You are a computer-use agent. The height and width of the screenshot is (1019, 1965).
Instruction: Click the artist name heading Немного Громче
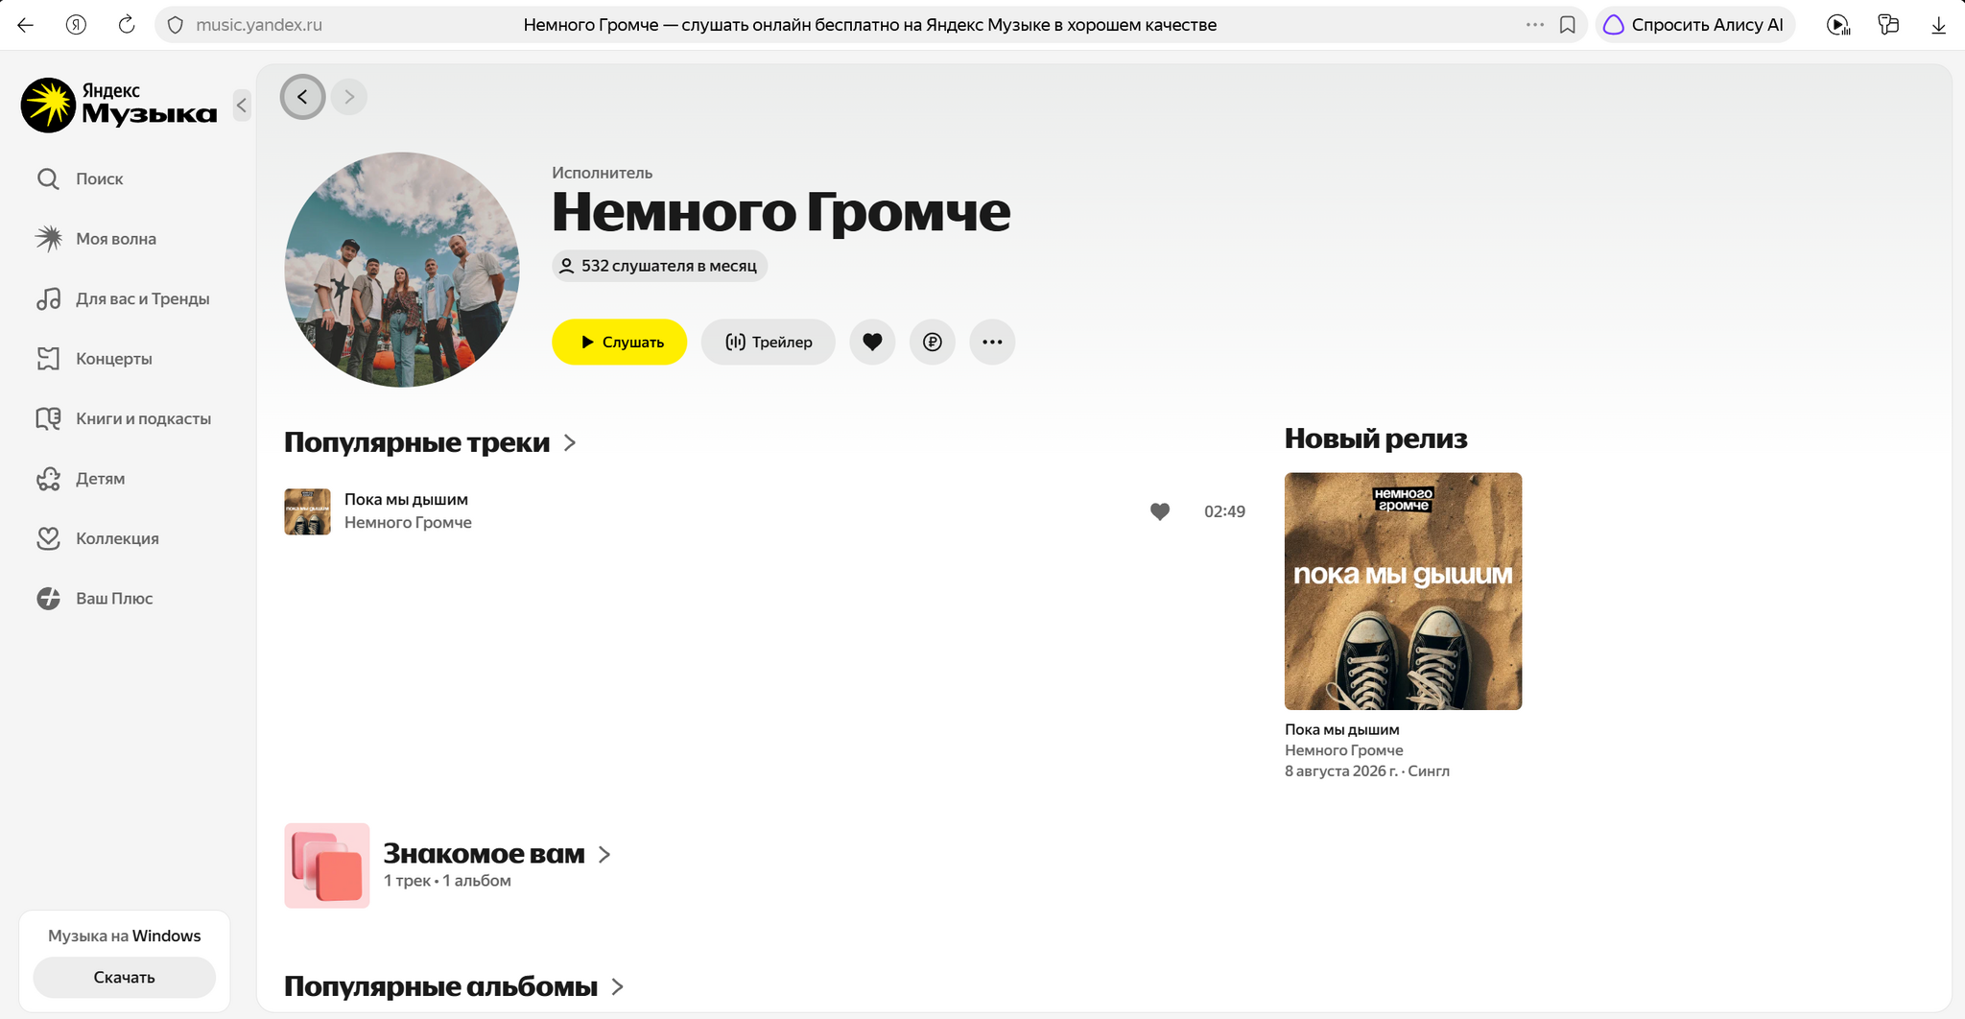click(781, 211)
